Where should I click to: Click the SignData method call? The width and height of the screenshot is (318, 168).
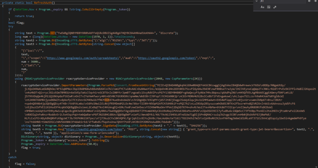tap(109, 125)
